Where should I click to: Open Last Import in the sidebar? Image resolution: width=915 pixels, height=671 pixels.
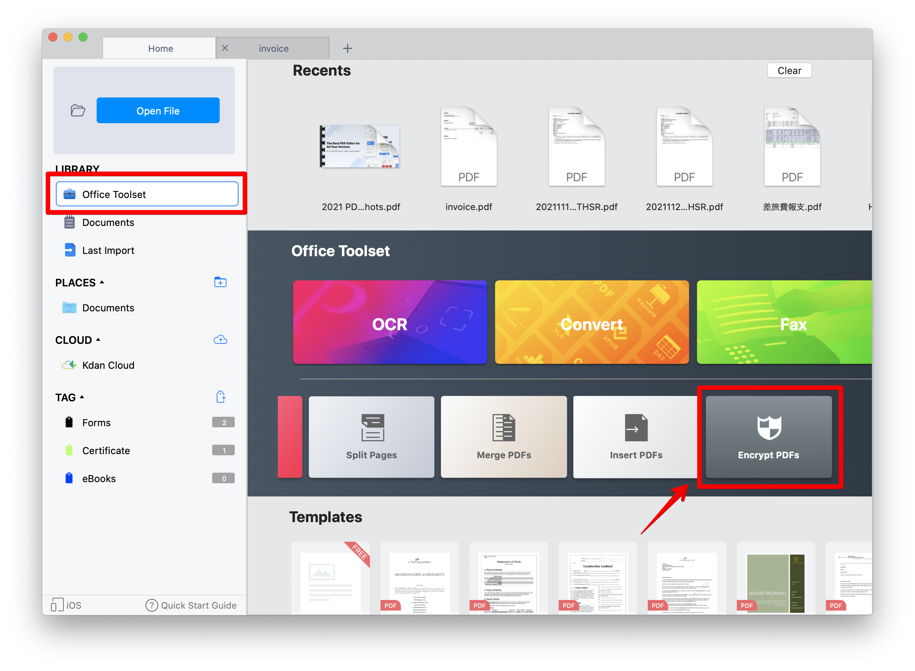[107, 250]
